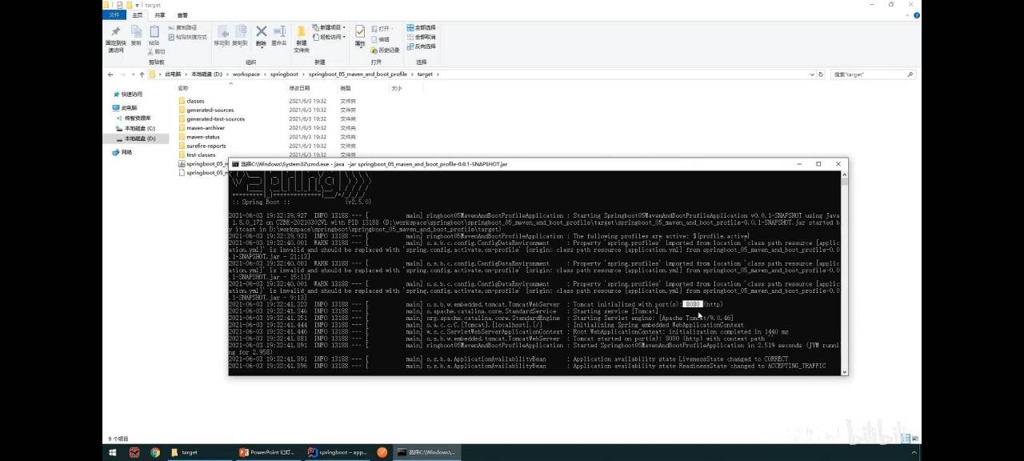Click workspace in the address bar path
Screen dimensions: 1024x461
(246, 74)
